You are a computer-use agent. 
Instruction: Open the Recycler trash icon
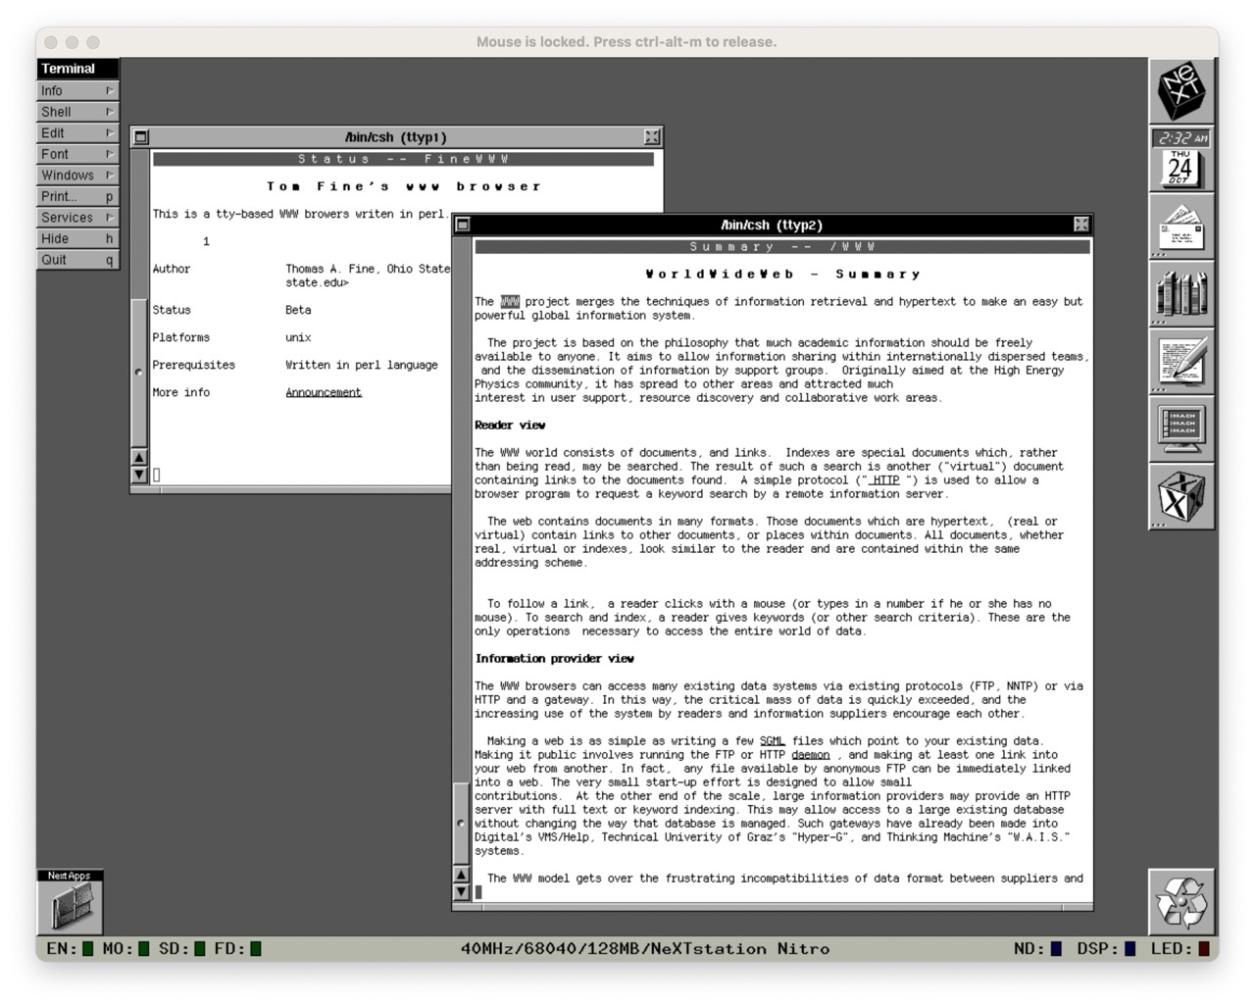(x=1181, y=902)
